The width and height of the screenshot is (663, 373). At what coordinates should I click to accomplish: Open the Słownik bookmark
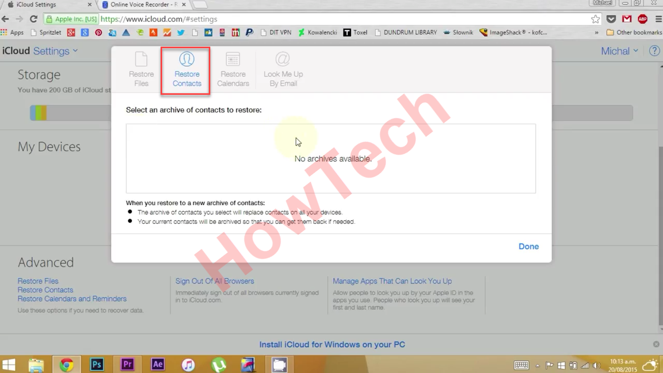tap(458, 32)
